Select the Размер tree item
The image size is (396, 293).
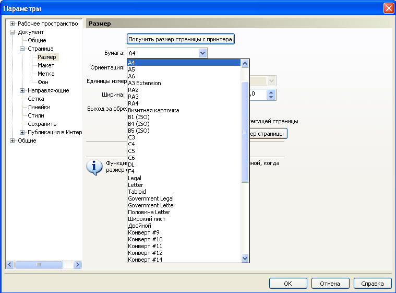coord(47,57)
